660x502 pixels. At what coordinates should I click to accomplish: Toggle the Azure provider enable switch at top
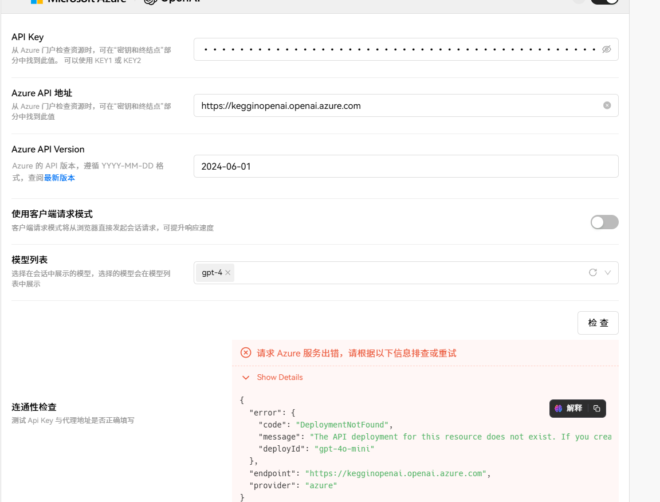[x=604, y=1]
